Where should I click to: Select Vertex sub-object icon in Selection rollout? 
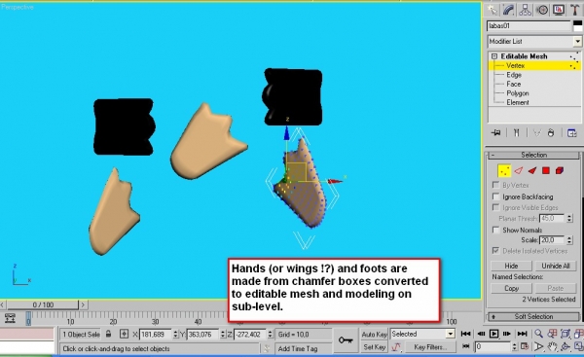pyautogui.click(x=504, y=171)
